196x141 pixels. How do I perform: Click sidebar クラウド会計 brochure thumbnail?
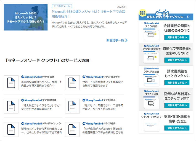(x=151, y=35)
